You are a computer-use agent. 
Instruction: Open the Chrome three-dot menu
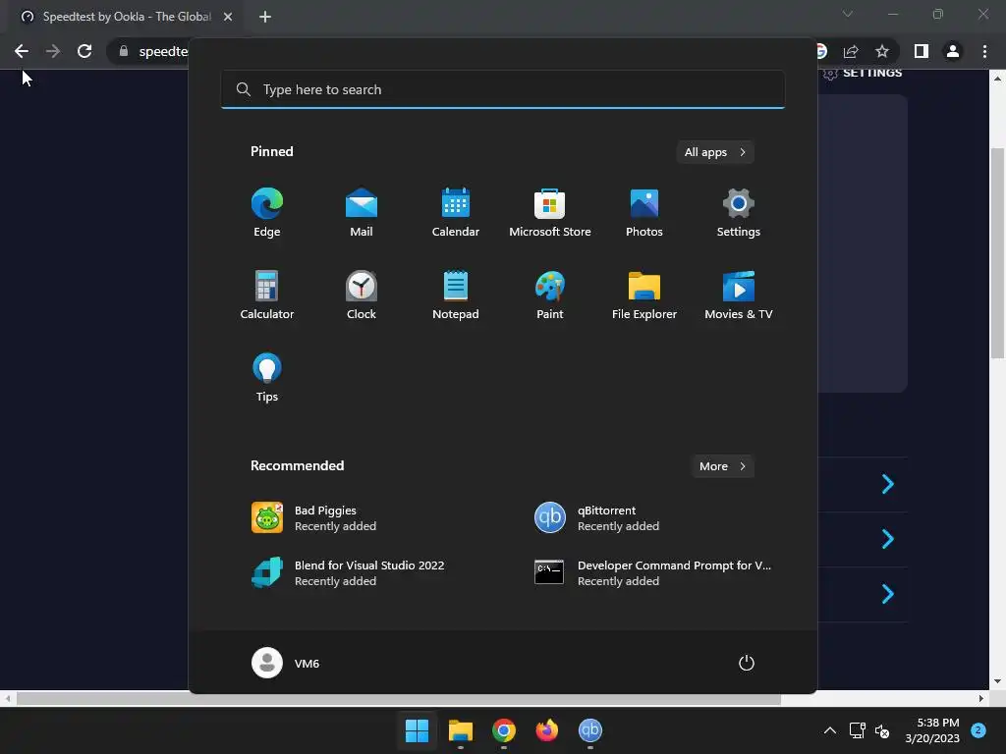click(x=984, y=51)
